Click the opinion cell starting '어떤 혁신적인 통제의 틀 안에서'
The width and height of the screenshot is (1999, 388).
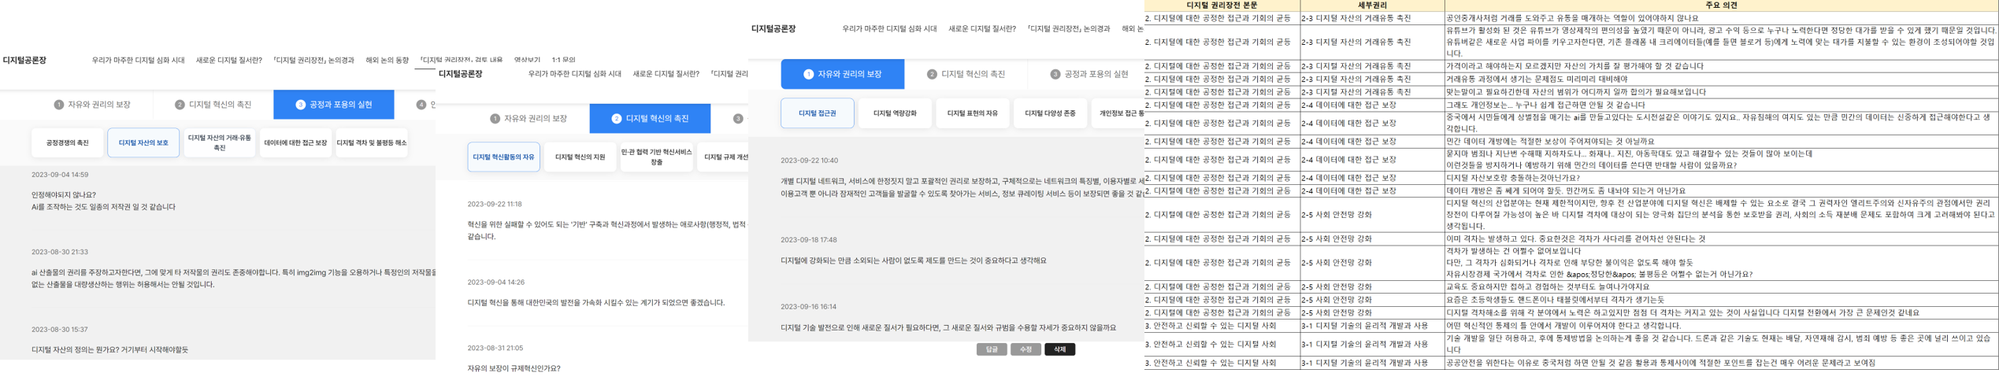[1721, 326]
